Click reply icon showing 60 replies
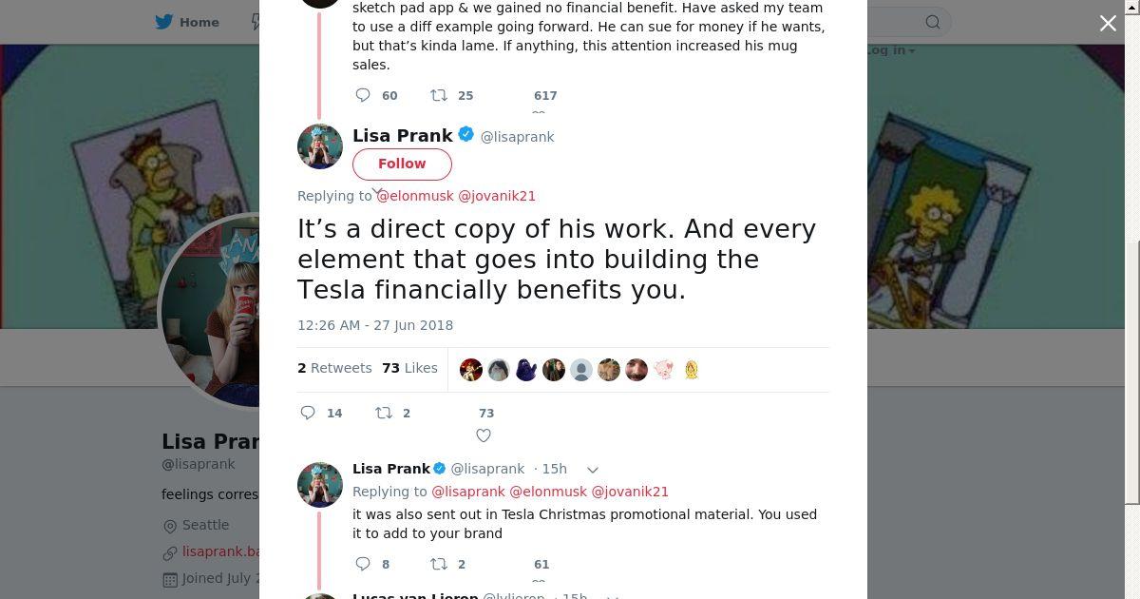 tap(363, 95)
